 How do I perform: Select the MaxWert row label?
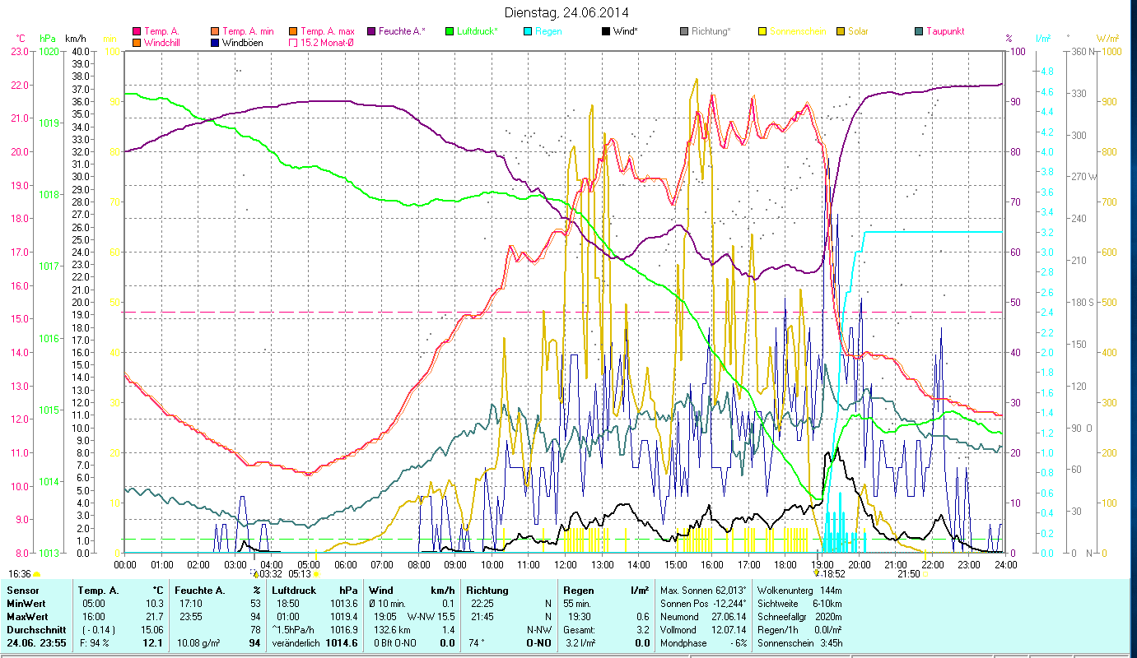[x=27, y=616]
